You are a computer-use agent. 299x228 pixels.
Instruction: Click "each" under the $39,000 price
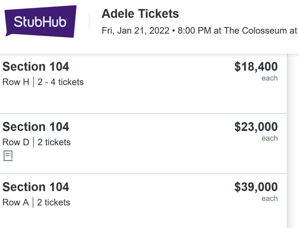270,199
